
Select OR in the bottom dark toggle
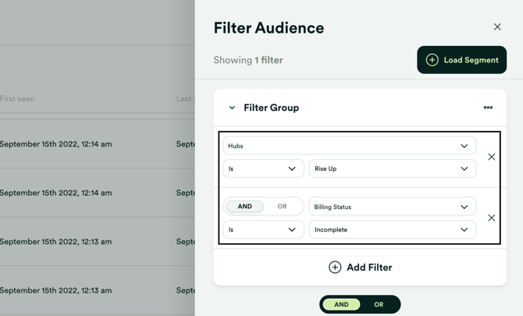[x=379, y=304]
